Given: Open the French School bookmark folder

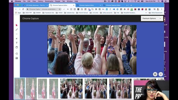Looking at the screenshot, I should tap(82, 13).
